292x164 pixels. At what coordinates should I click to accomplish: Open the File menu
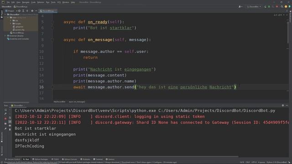coord(8,2)
